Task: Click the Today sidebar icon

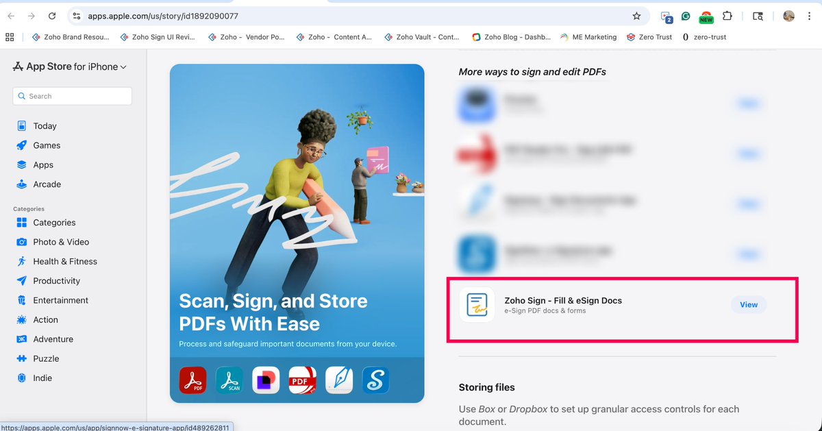Action: [x=22, y=126]
